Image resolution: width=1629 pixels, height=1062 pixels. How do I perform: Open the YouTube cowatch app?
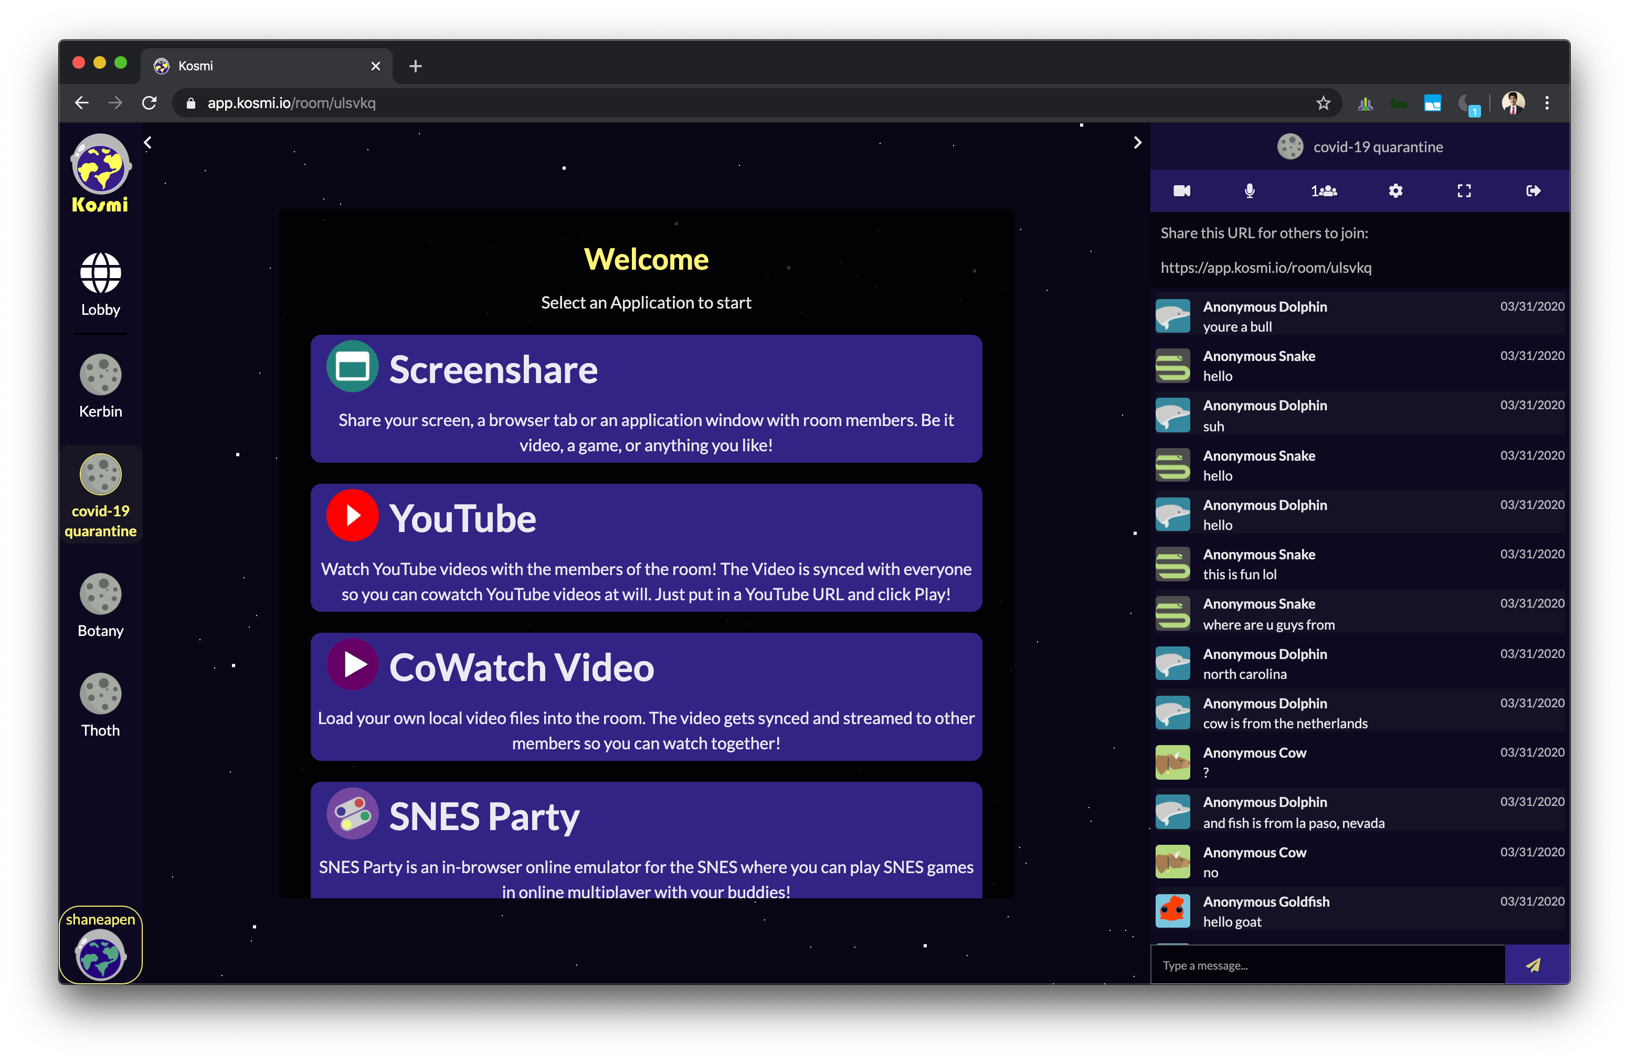point(646,547)
